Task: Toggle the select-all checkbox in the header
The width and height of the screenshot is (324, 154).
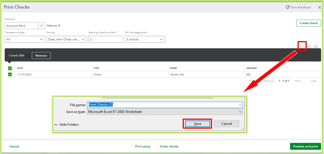Action: coord(10,68)
